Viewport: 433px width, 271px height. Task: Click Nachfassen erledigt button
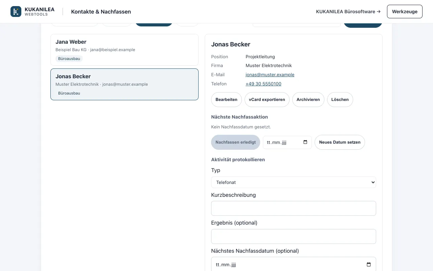tap(235, 142)
